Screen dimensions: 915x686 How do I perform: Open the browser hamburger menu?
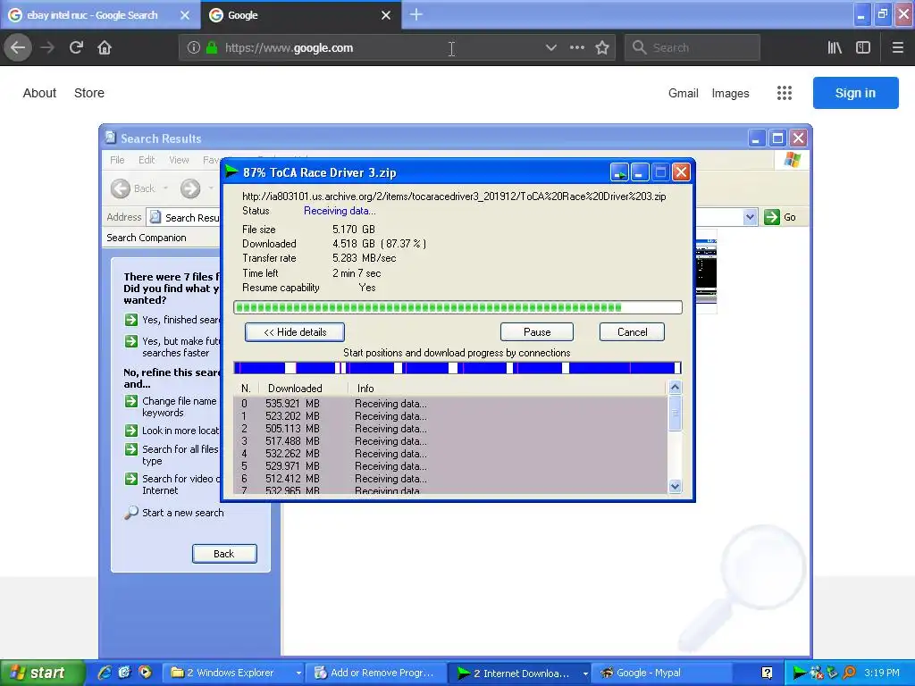[x=897, y=48]
